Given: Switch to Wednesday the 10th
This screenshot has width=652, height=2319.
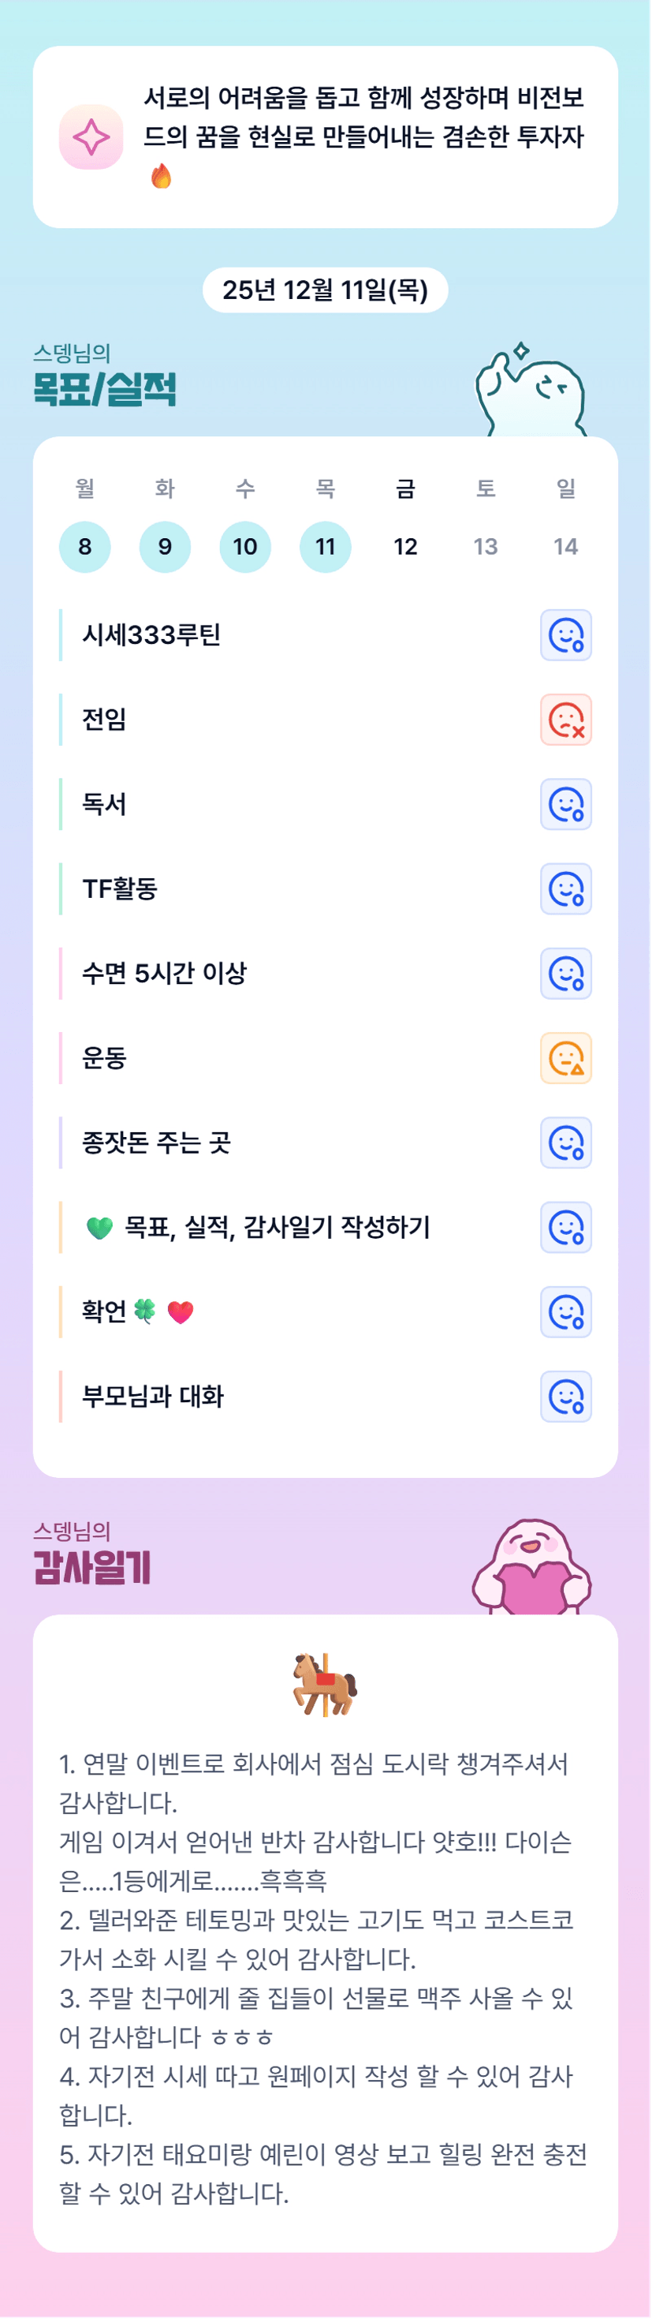Looking at the screenshot, I should [244, 547].
